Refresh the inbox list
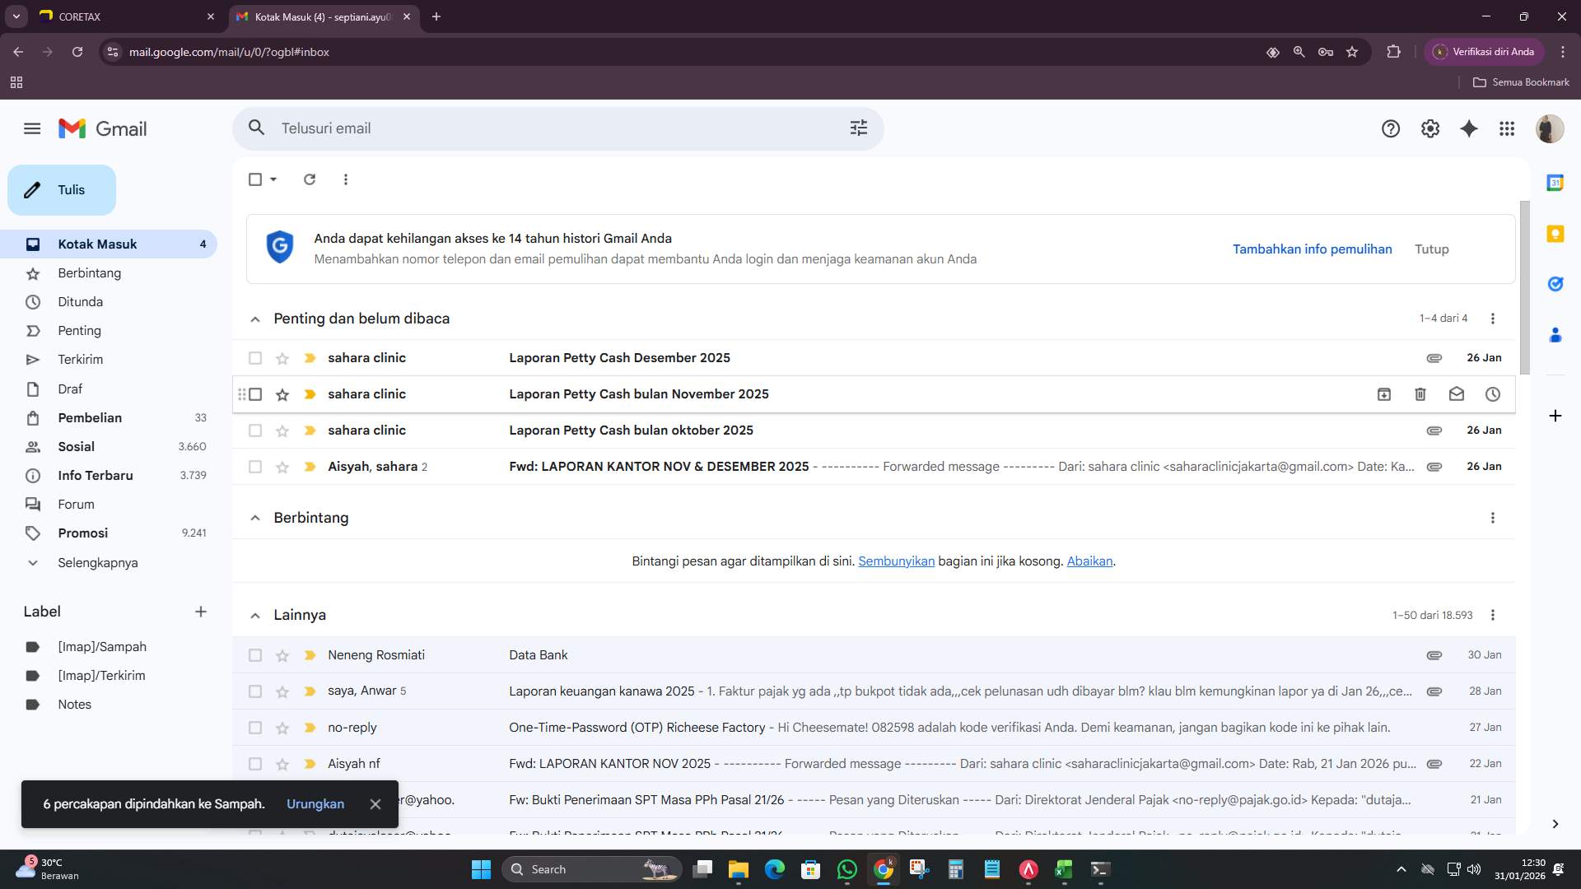 pos(310,179)
